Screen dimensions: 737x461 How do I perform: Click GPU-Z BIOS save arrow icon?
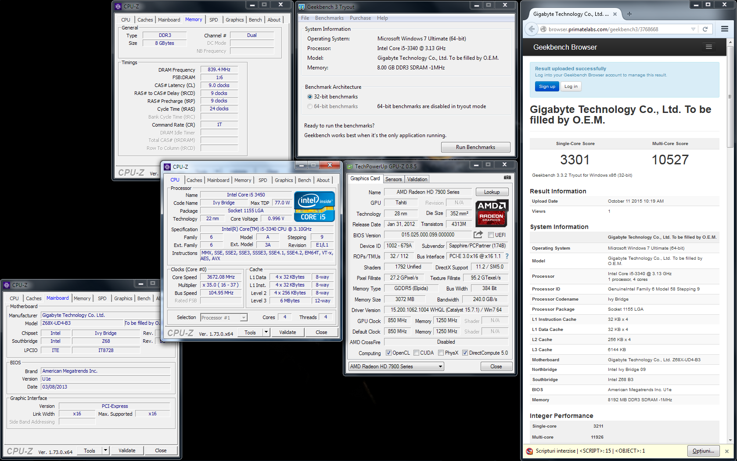pyautogui.click(x=478, y=235)
